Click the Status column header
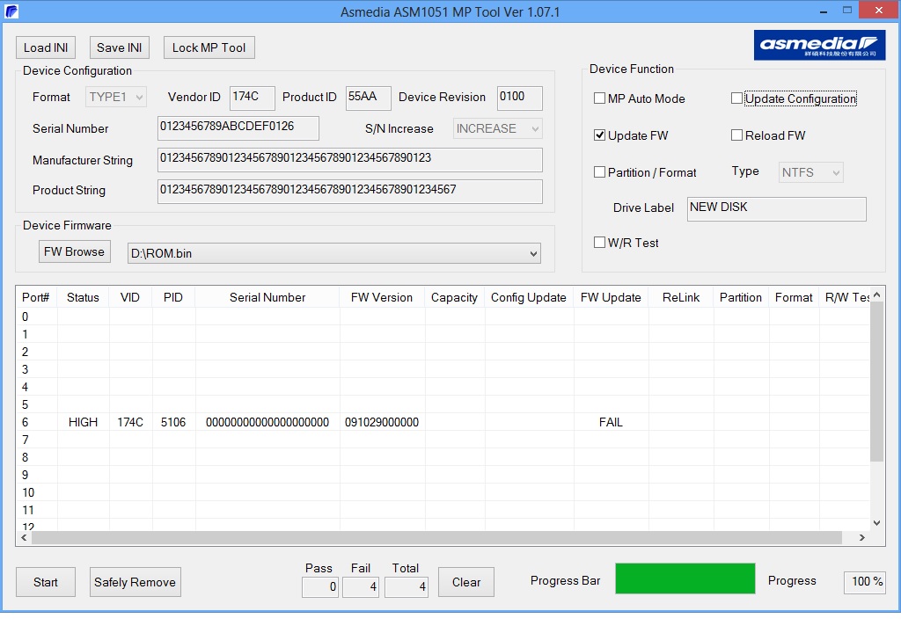The image size is (901, 633). [83, 297]
